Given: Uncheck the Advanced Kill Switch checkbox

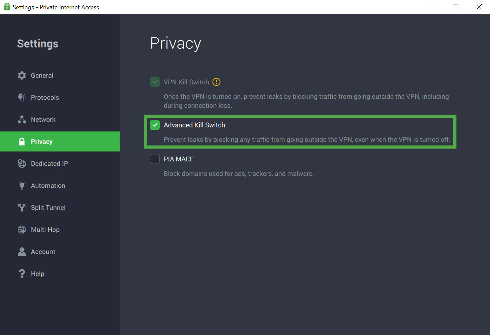Looking at the screenshot, I should click(x=155, y=125).
